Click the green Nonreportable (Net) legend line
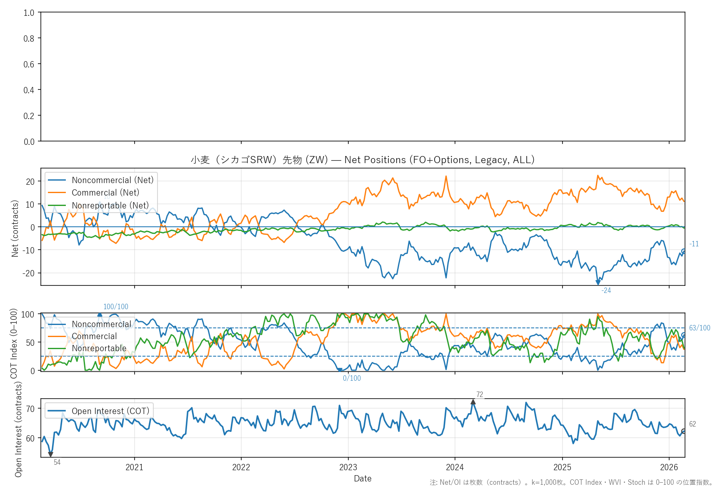Viewport: 720px width, 491px height. coord(57,206)
